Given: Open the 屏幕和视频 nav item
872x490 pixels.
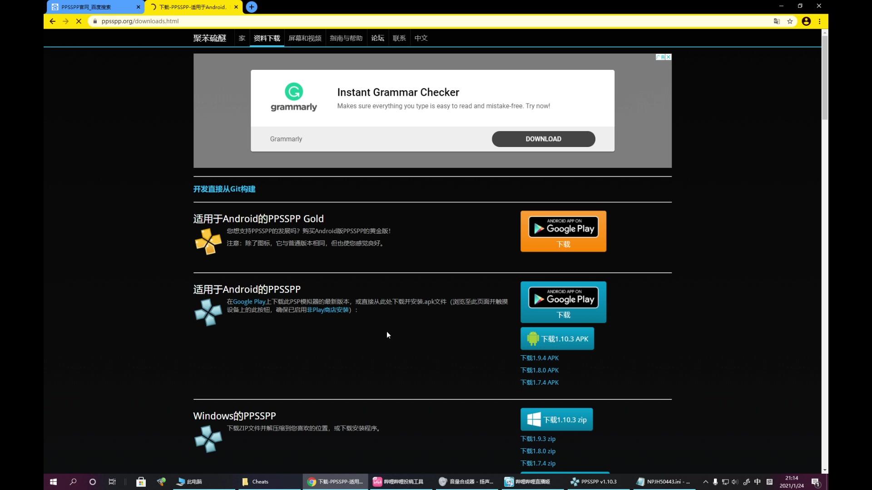Looking at the screenshot, I should 305,38.
